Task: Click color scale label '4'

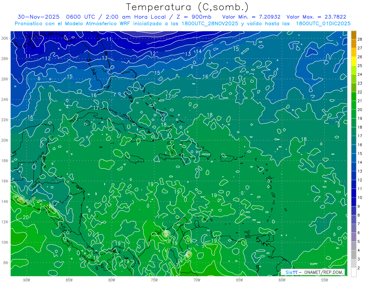Action: [358, 250]
